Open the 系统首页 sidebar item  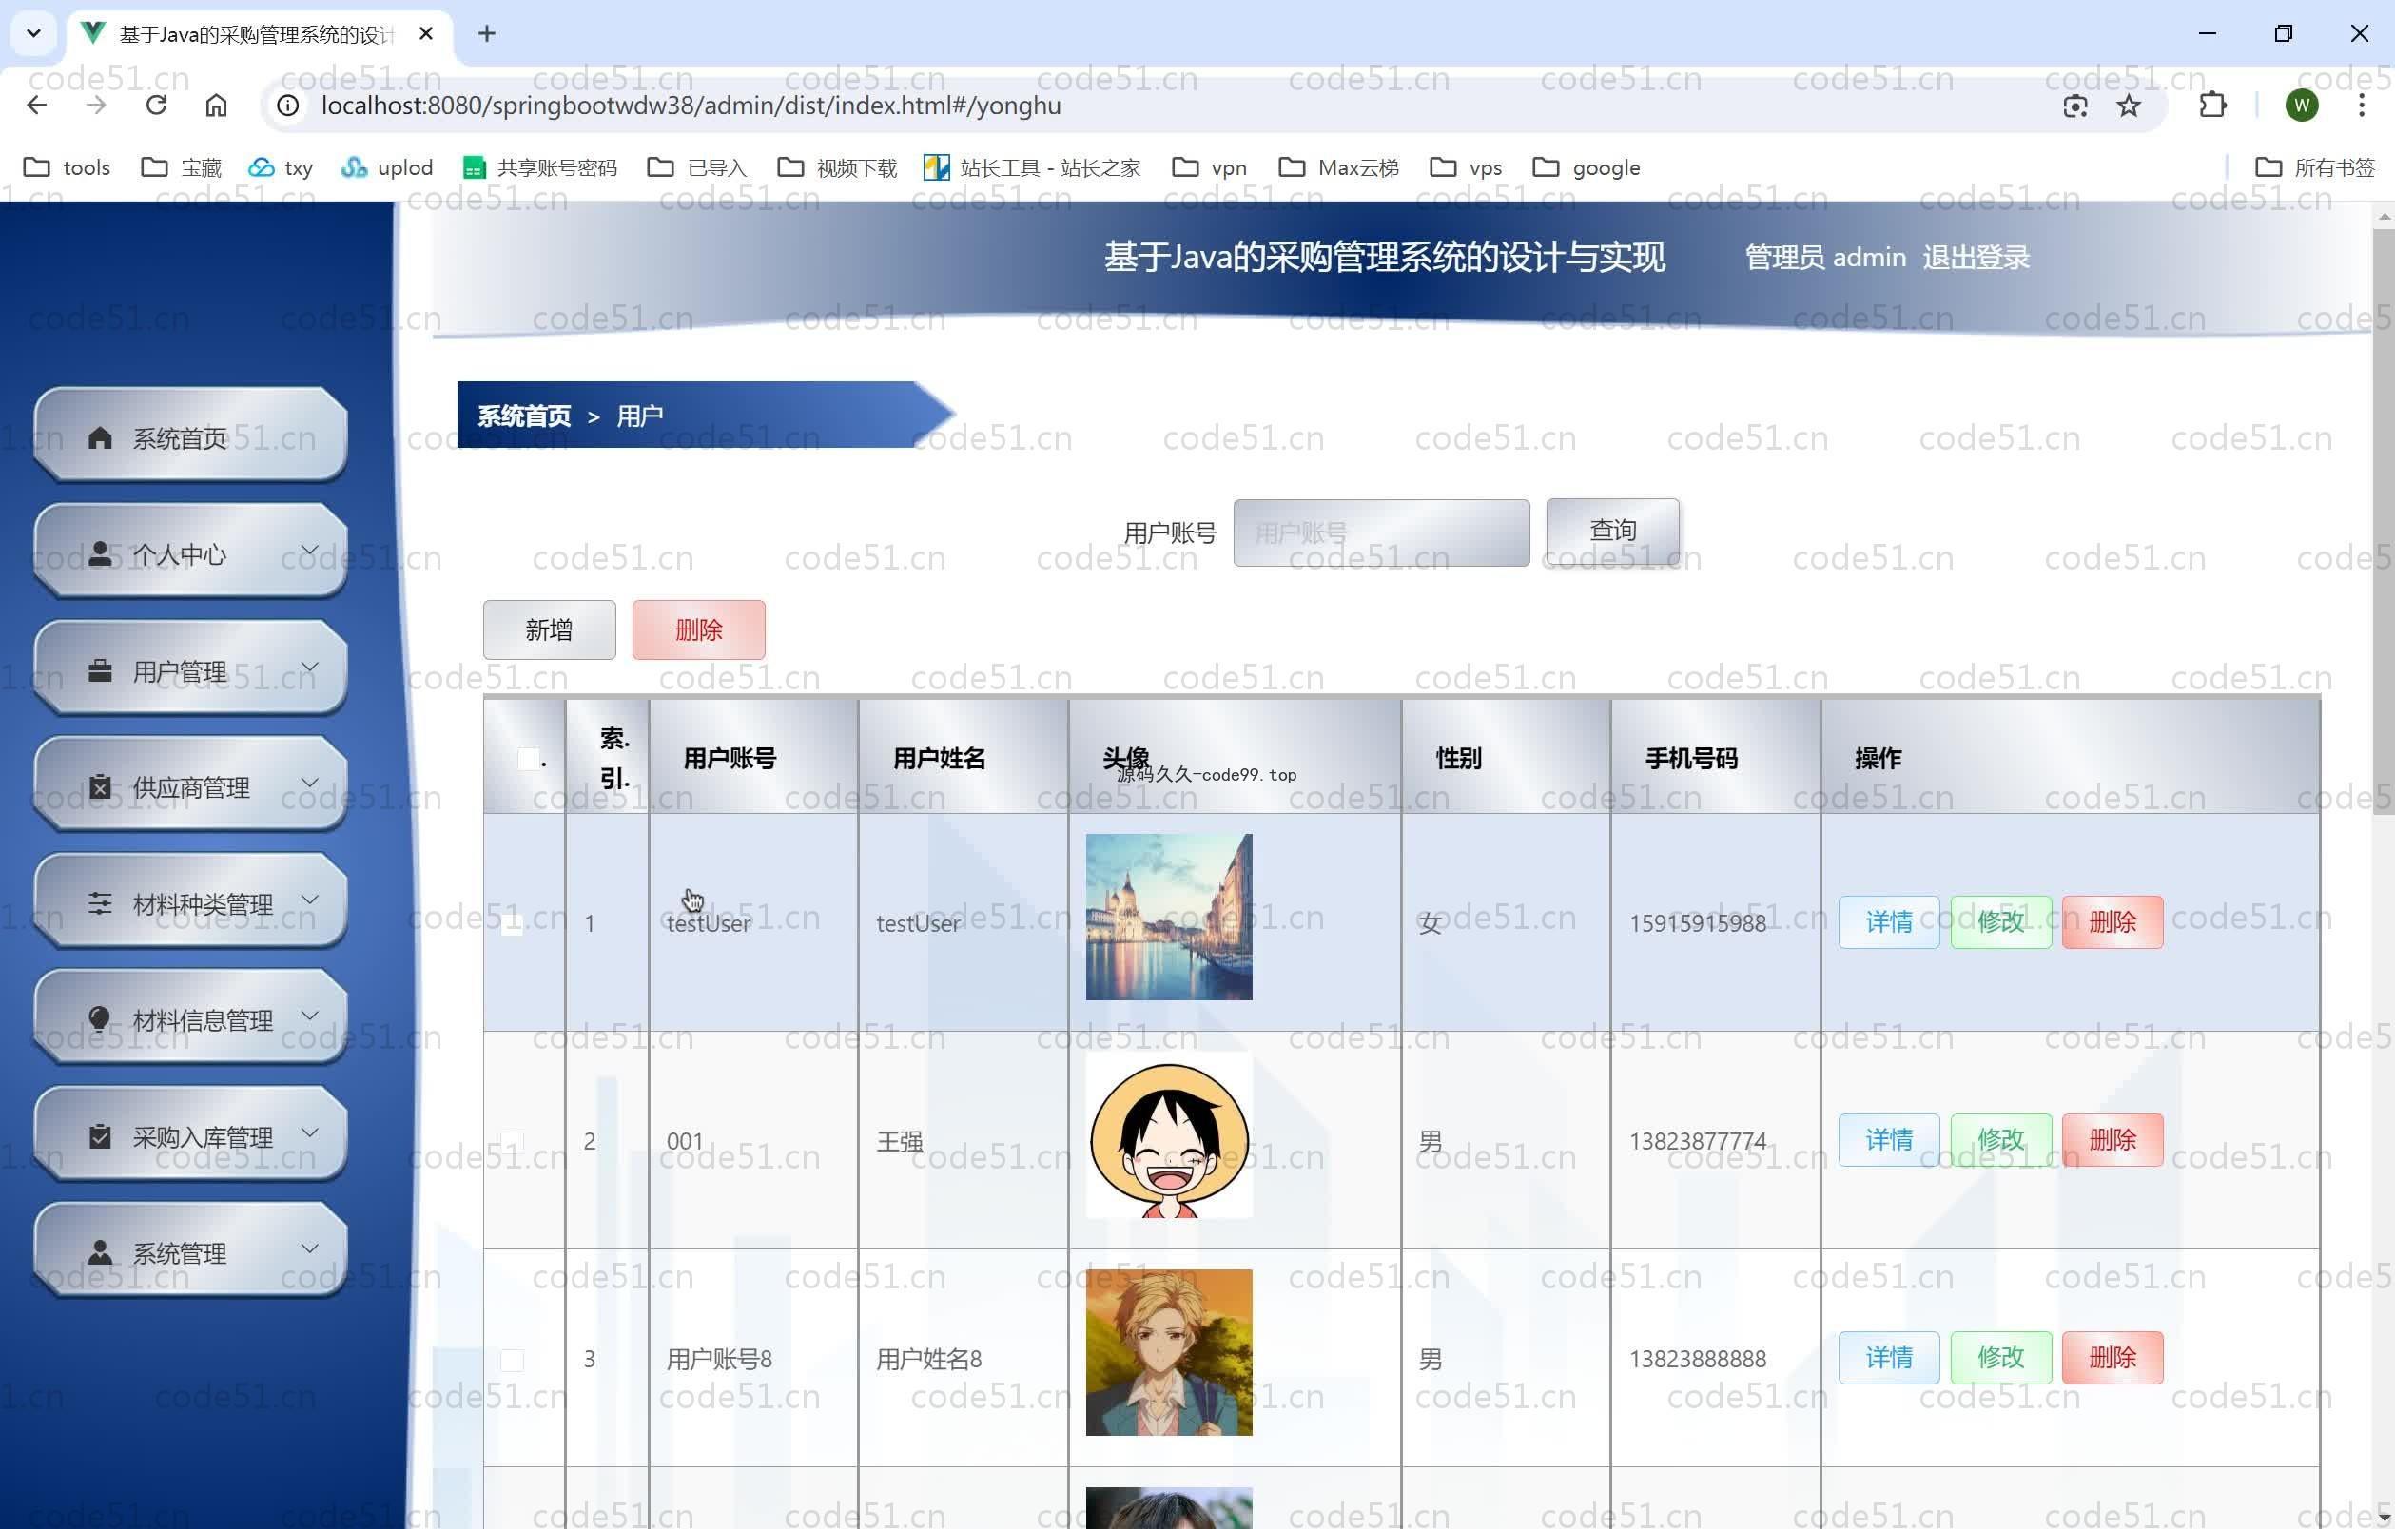pyautogui.click(x=190, y=435)
